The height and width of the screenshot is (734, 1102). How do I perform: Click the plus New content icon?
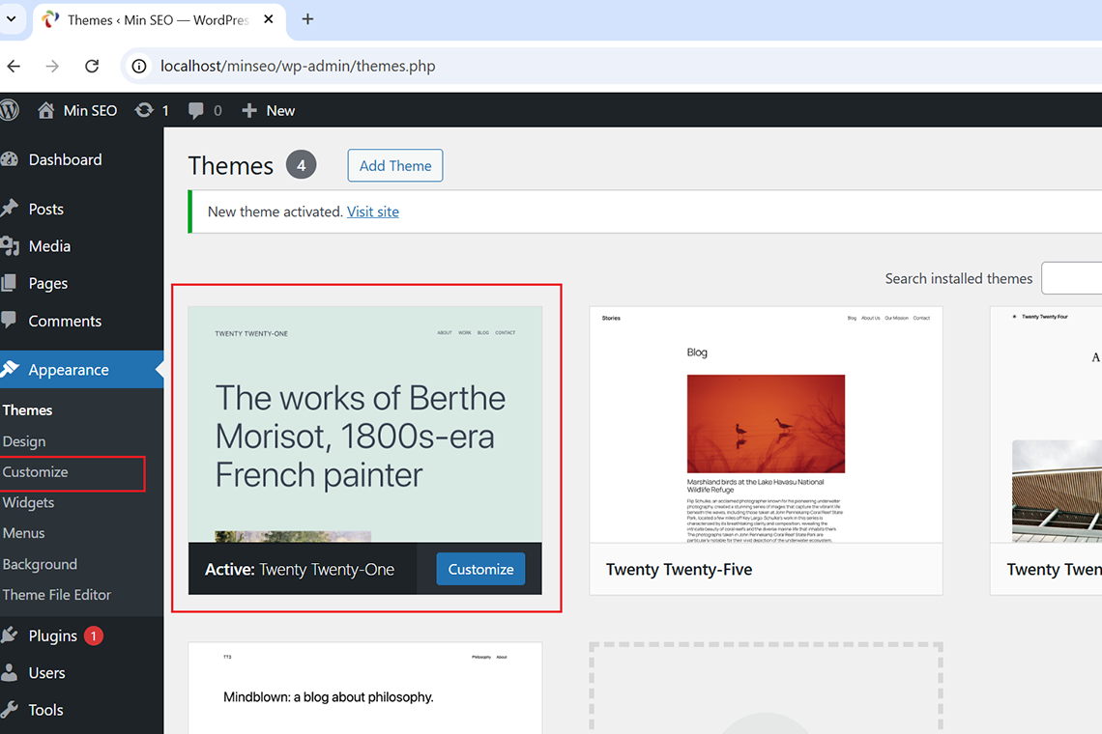coord(249,110)
